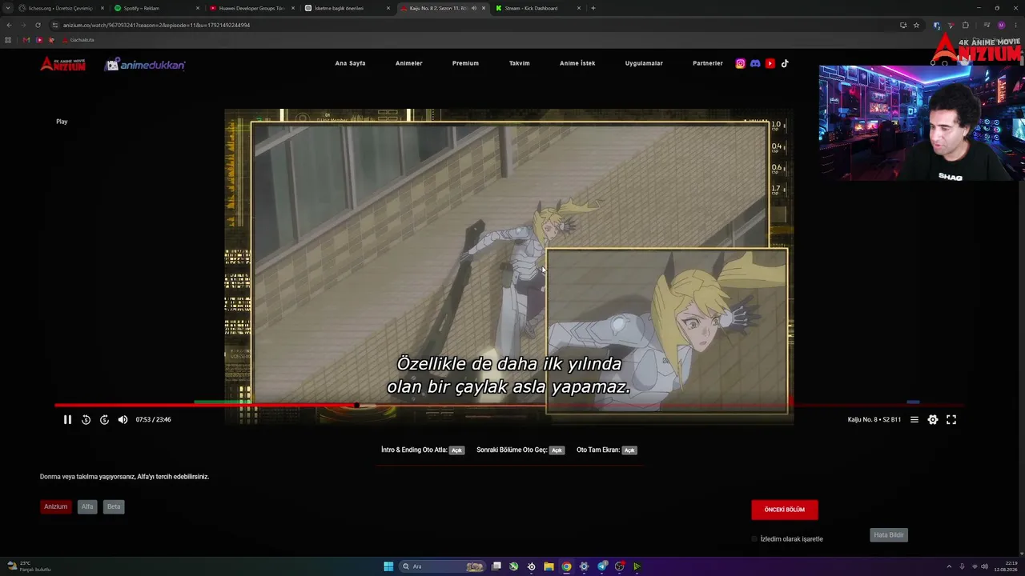Image resolution: width=1025 pixels, height=576 pixels.
Task: Toggle Sonraki Bölüme Oto Geç setting
Action: click(x=557, y=450)
